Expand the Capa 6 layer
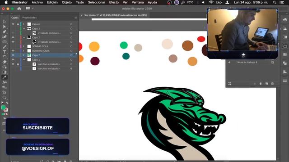 (x=23, y=24)
